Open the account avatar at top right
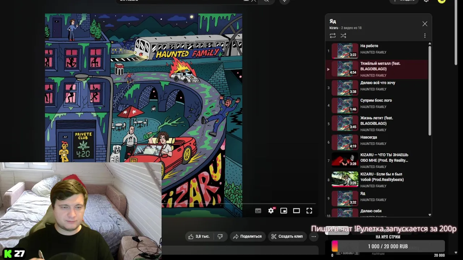The width and height of the screenshot is (463, 260). point(441,1)
